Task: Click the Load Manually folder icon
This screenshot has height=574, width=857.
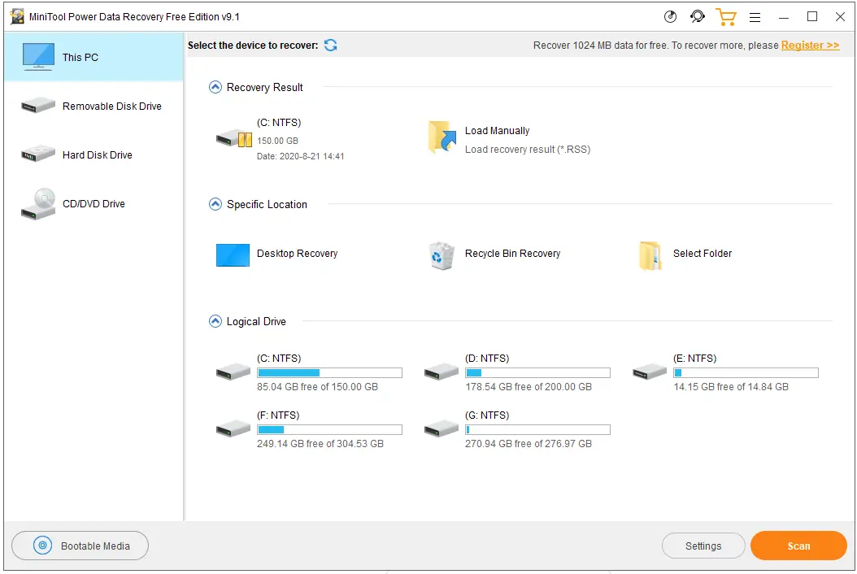Action: (442, 137)
